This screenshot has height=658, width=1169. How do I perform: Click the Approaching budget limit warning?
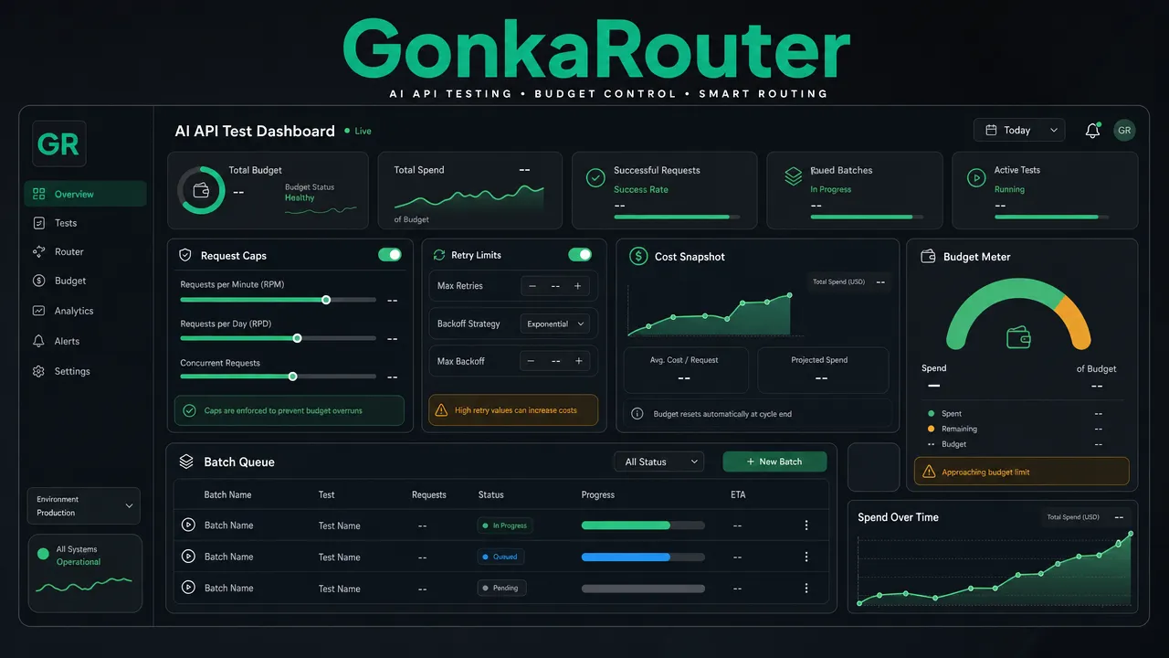coord(1022,472)
